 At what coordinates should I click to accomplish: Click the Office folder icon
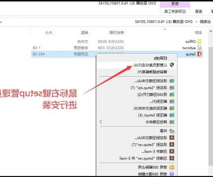pyautogui.click(x=199, y=41)
